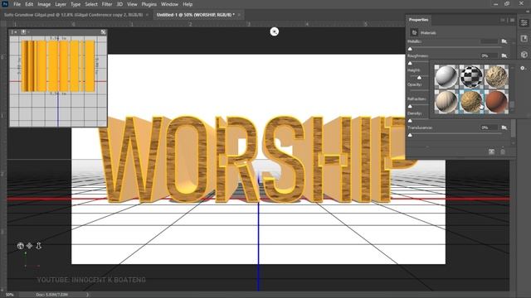The width and height of the screenshot is (531, 298).
Task: Click the secondary view top-down preview
Action: [x=58, y=81]
